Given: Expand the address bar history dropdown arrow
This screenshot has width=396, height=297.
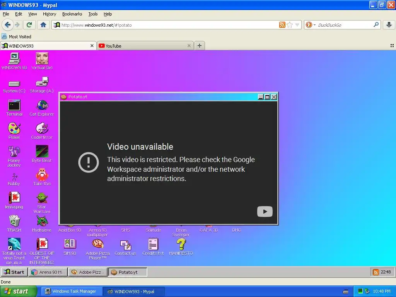Looking at the screenshot, I should [x=297, y=25].
